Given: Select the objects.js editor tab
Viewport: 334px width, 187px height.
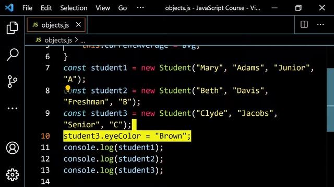Looking at the screenshot, I should click(x=56, y=25).
